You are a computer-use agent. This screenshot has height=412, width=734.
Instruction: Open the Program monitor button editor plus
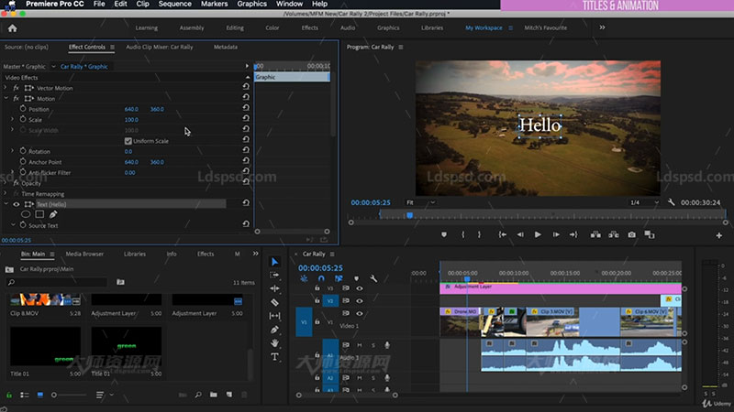(x=719, y=235)
